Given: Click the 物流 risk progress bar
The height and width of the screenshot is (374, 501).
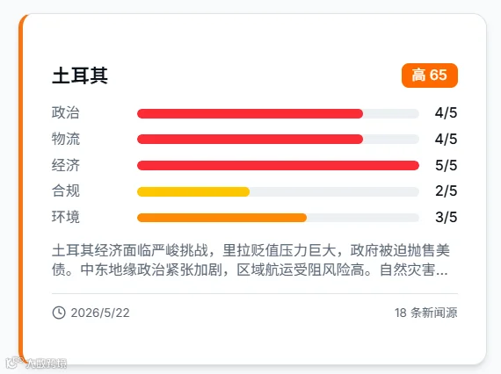Looking at the screenshot, I should [x=278, y=139].
